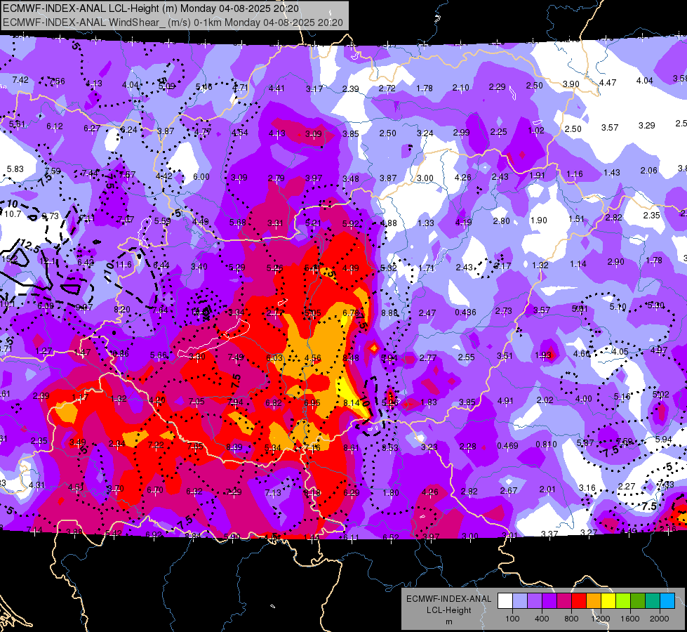Select the orange legend swatch
This screenshot has width=687, height=632.
tap(594, 601)
